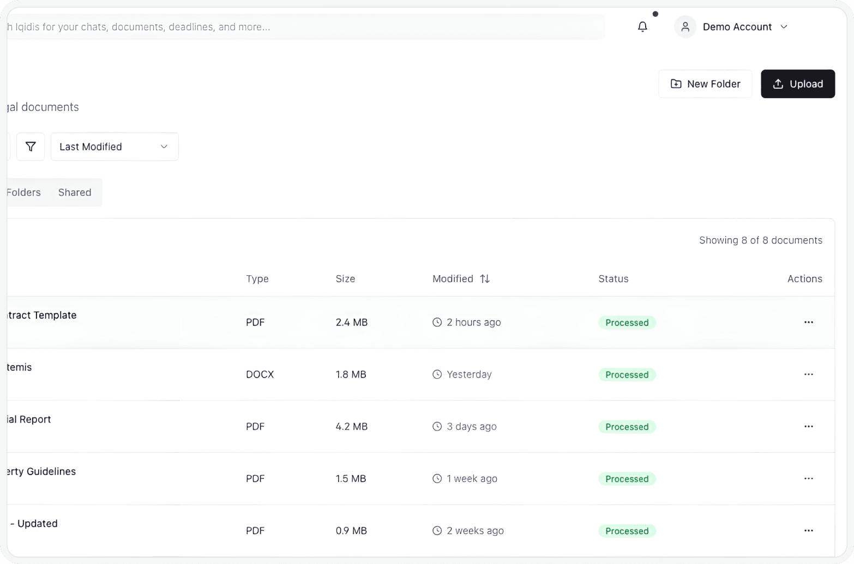Click Showing 8 of 8 documents text
Image resolution: width=854 pixels, height=564 pixels.
761,240
